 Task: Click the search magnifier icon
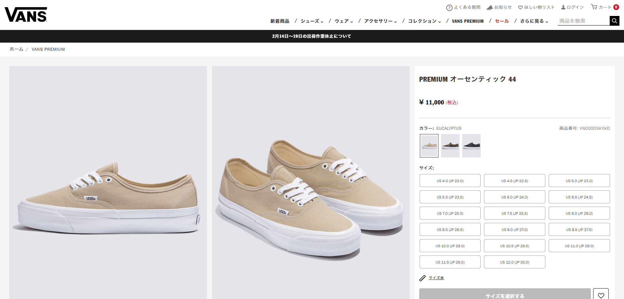pos(614,20)
